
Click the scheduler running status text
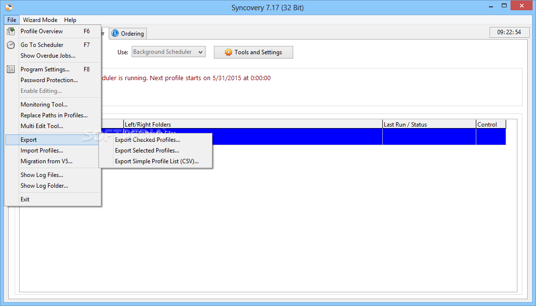186,78
